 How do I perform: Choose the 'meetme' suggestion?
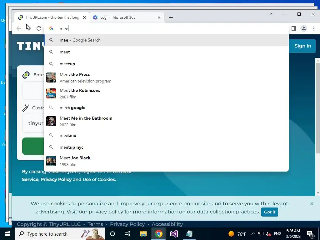(166, 135)
